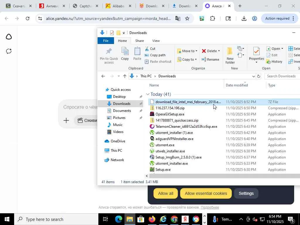The width and height of the screenshot is (300, 225).
Task: Start a new chat in Alice sidebar
Action: [x=9, y=51]
